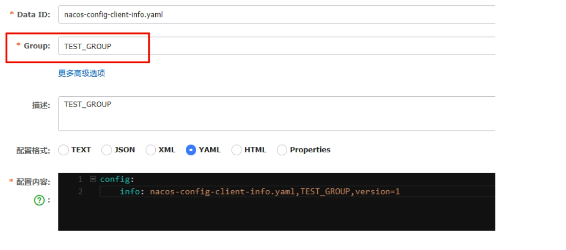Click the value 'nacos-config-client-info.yaml,TEST_GROUP,version=1' in editor
This screenshot has height=250, width=566.
(275, 192)
